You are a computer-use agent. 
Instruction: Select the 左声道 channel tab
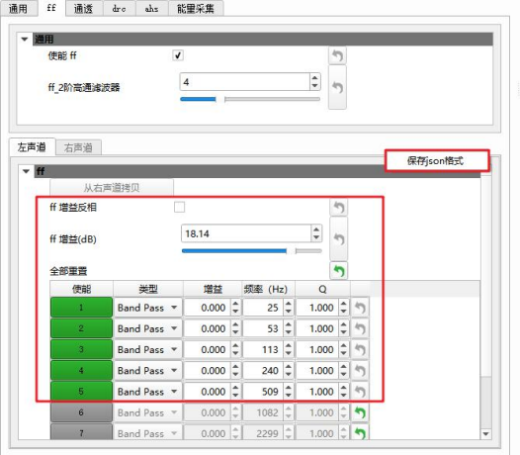coord(32,147)
